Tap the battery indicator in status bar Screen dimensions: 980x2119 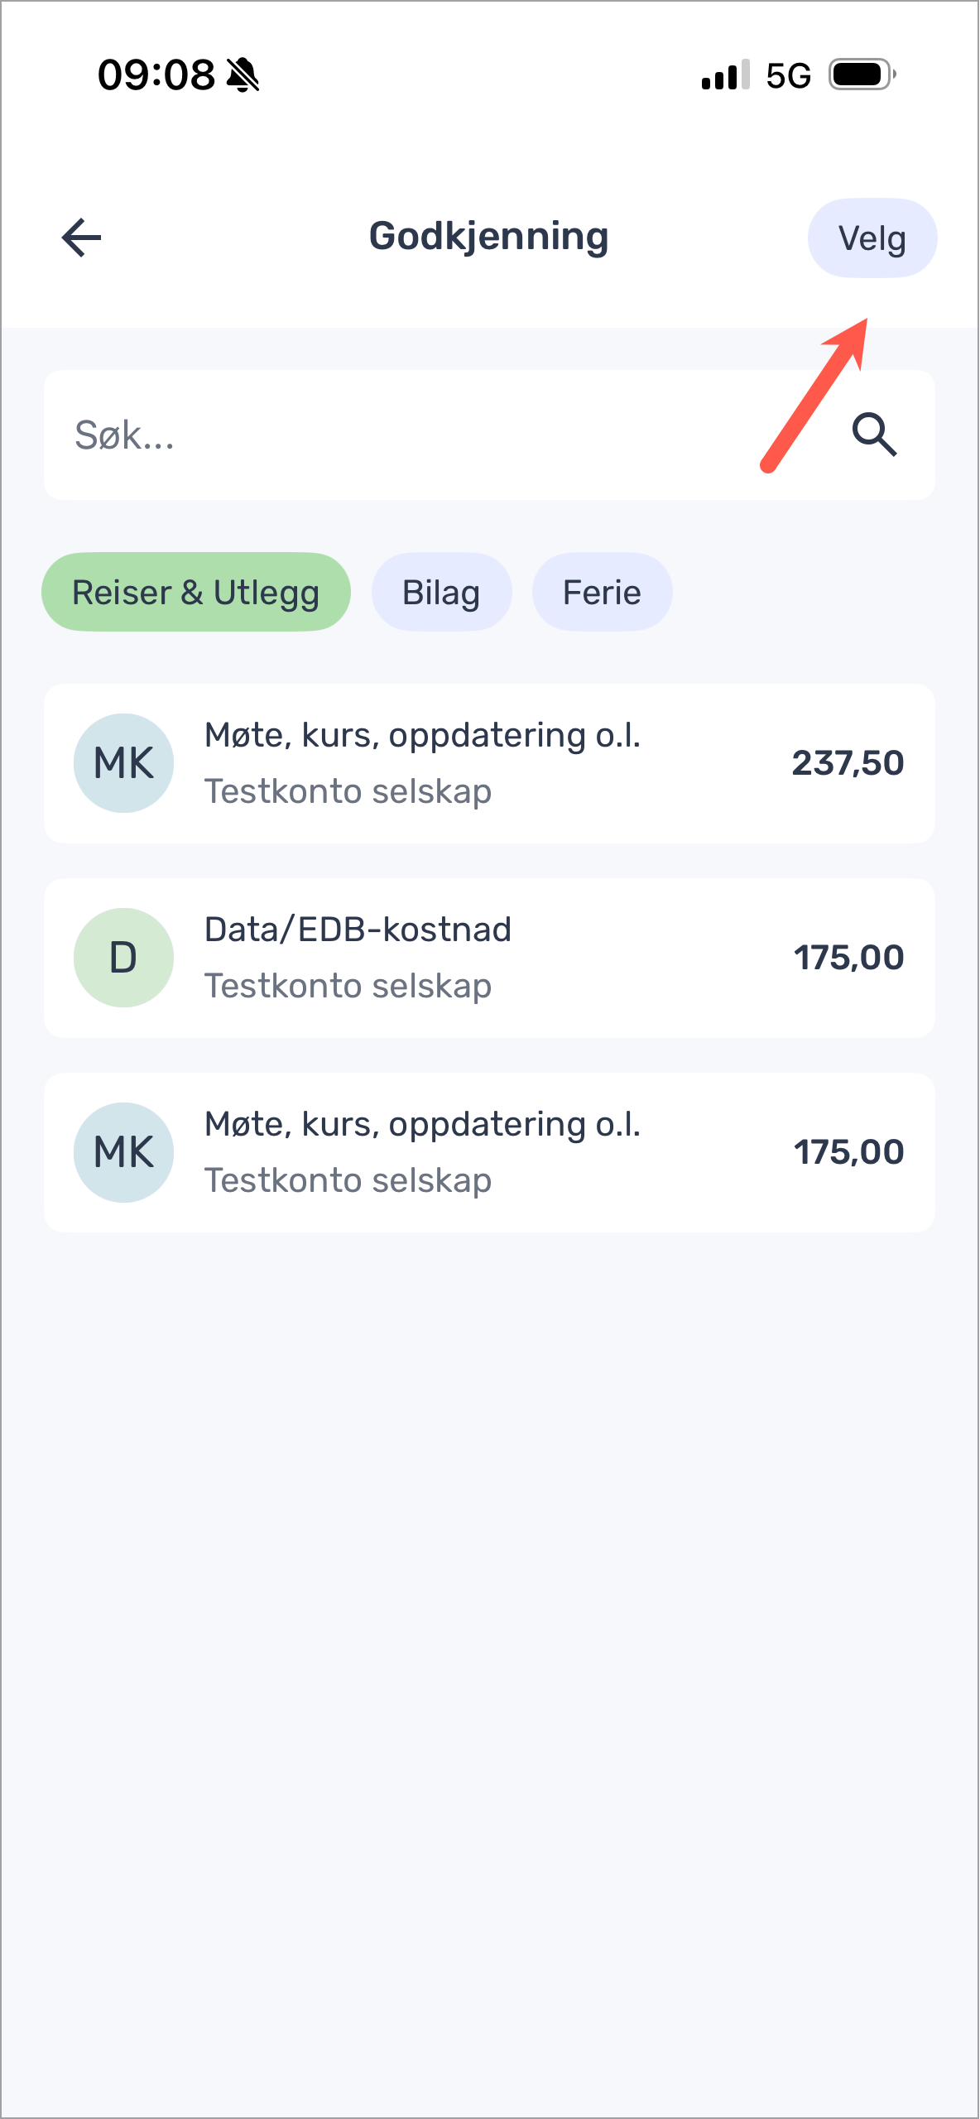[x=862, y=75]
